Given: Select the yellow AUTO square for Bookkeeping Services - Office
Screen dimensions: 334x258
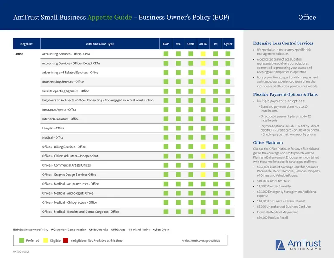Looking at the screenshot, I should pyautogui.click(x=203, y=81).
